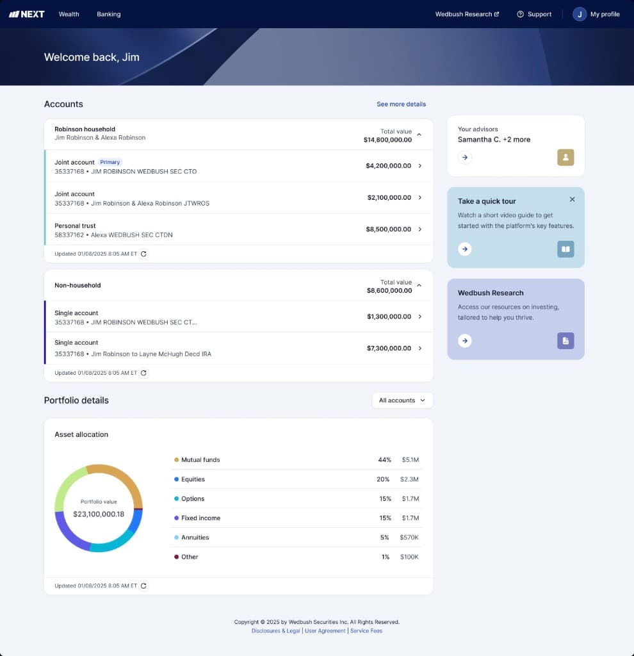634x656 pixels.
Task: Select the JIM ROBINSON WEDBUSH SEC CTO row text
Action: 144,172
